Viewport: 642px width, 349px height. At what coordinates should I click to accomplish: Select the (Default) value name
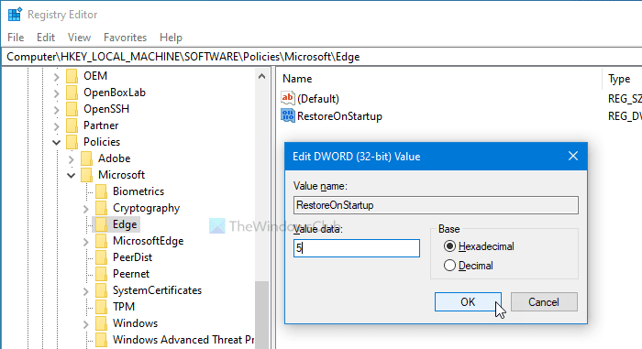pyautogui.click(x=318, y=99)
